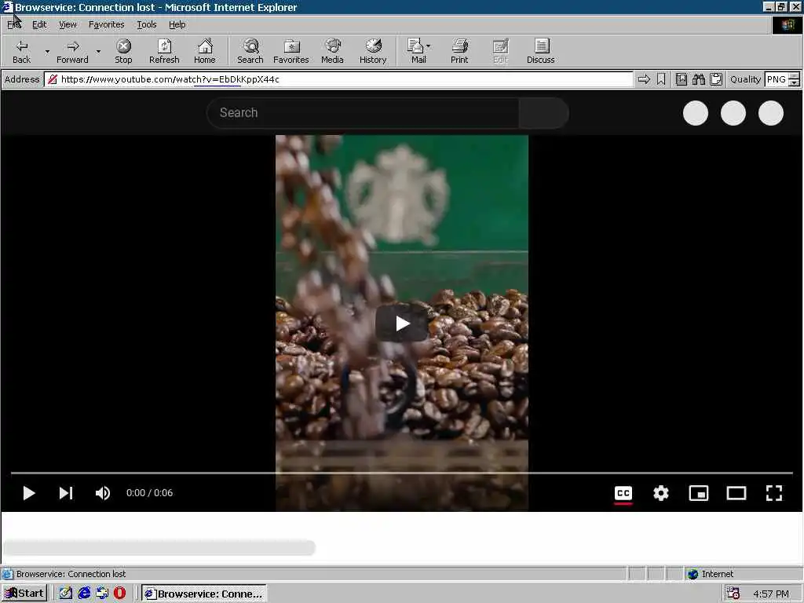This screenshot has width=804, height=603.
Task: Click the Go arrow next to address bar
Action: 644,79
